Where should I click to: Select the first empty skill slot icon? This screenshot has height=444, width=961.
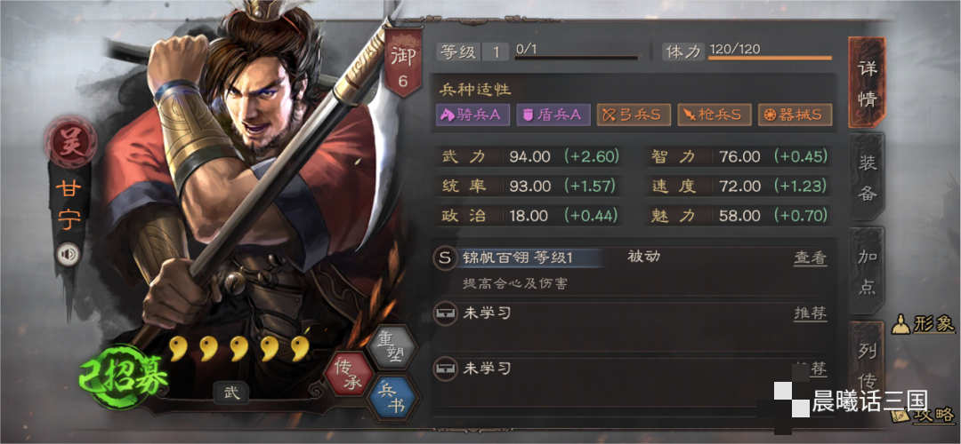[444, 314]
